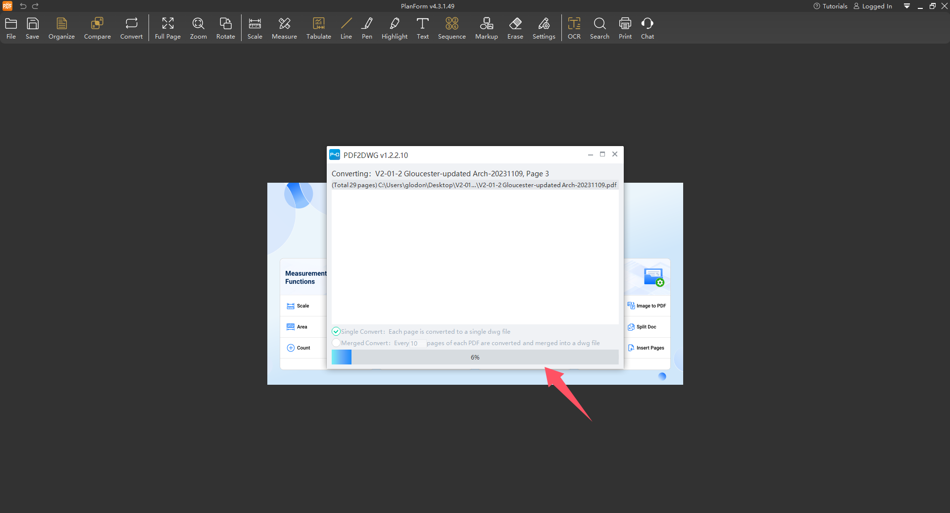
Task: Click the Image to PDF button
Action: 647,306
